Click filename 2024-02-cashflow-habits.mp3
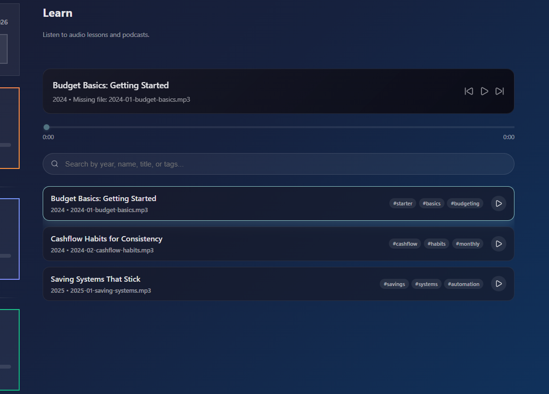 [112, 251]
